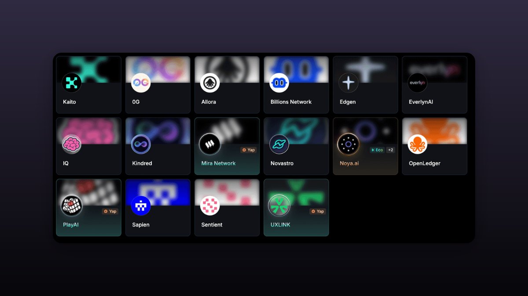Image resolution: width=528 pixels, height=296 pixels.
Task: Open the Kaito project name
Action: click(70, 102)
